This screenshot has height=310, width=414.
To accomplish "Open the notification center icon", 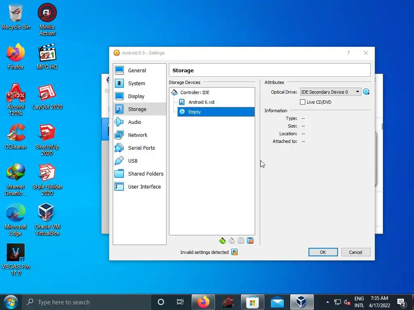I will point(401,302).
